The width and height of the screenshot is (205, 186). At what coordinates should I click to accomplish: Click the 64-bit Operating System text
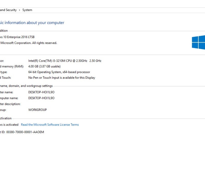tap(59, 72)
